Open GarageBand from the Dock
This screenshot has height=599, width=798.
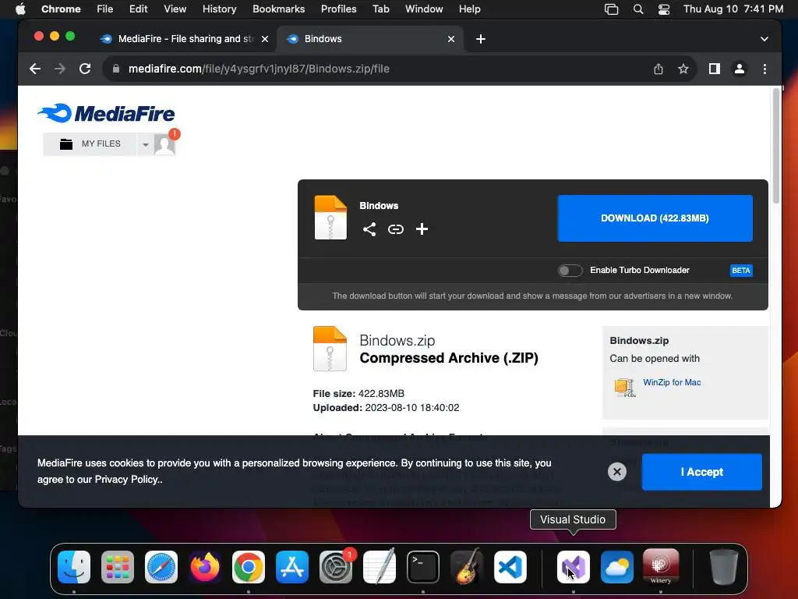[467, 566]
